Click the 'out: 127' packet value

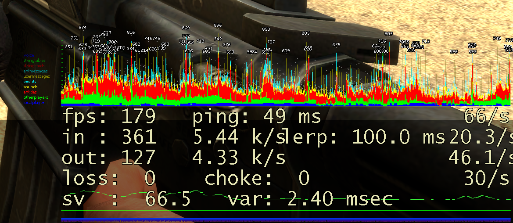[109, 158]
